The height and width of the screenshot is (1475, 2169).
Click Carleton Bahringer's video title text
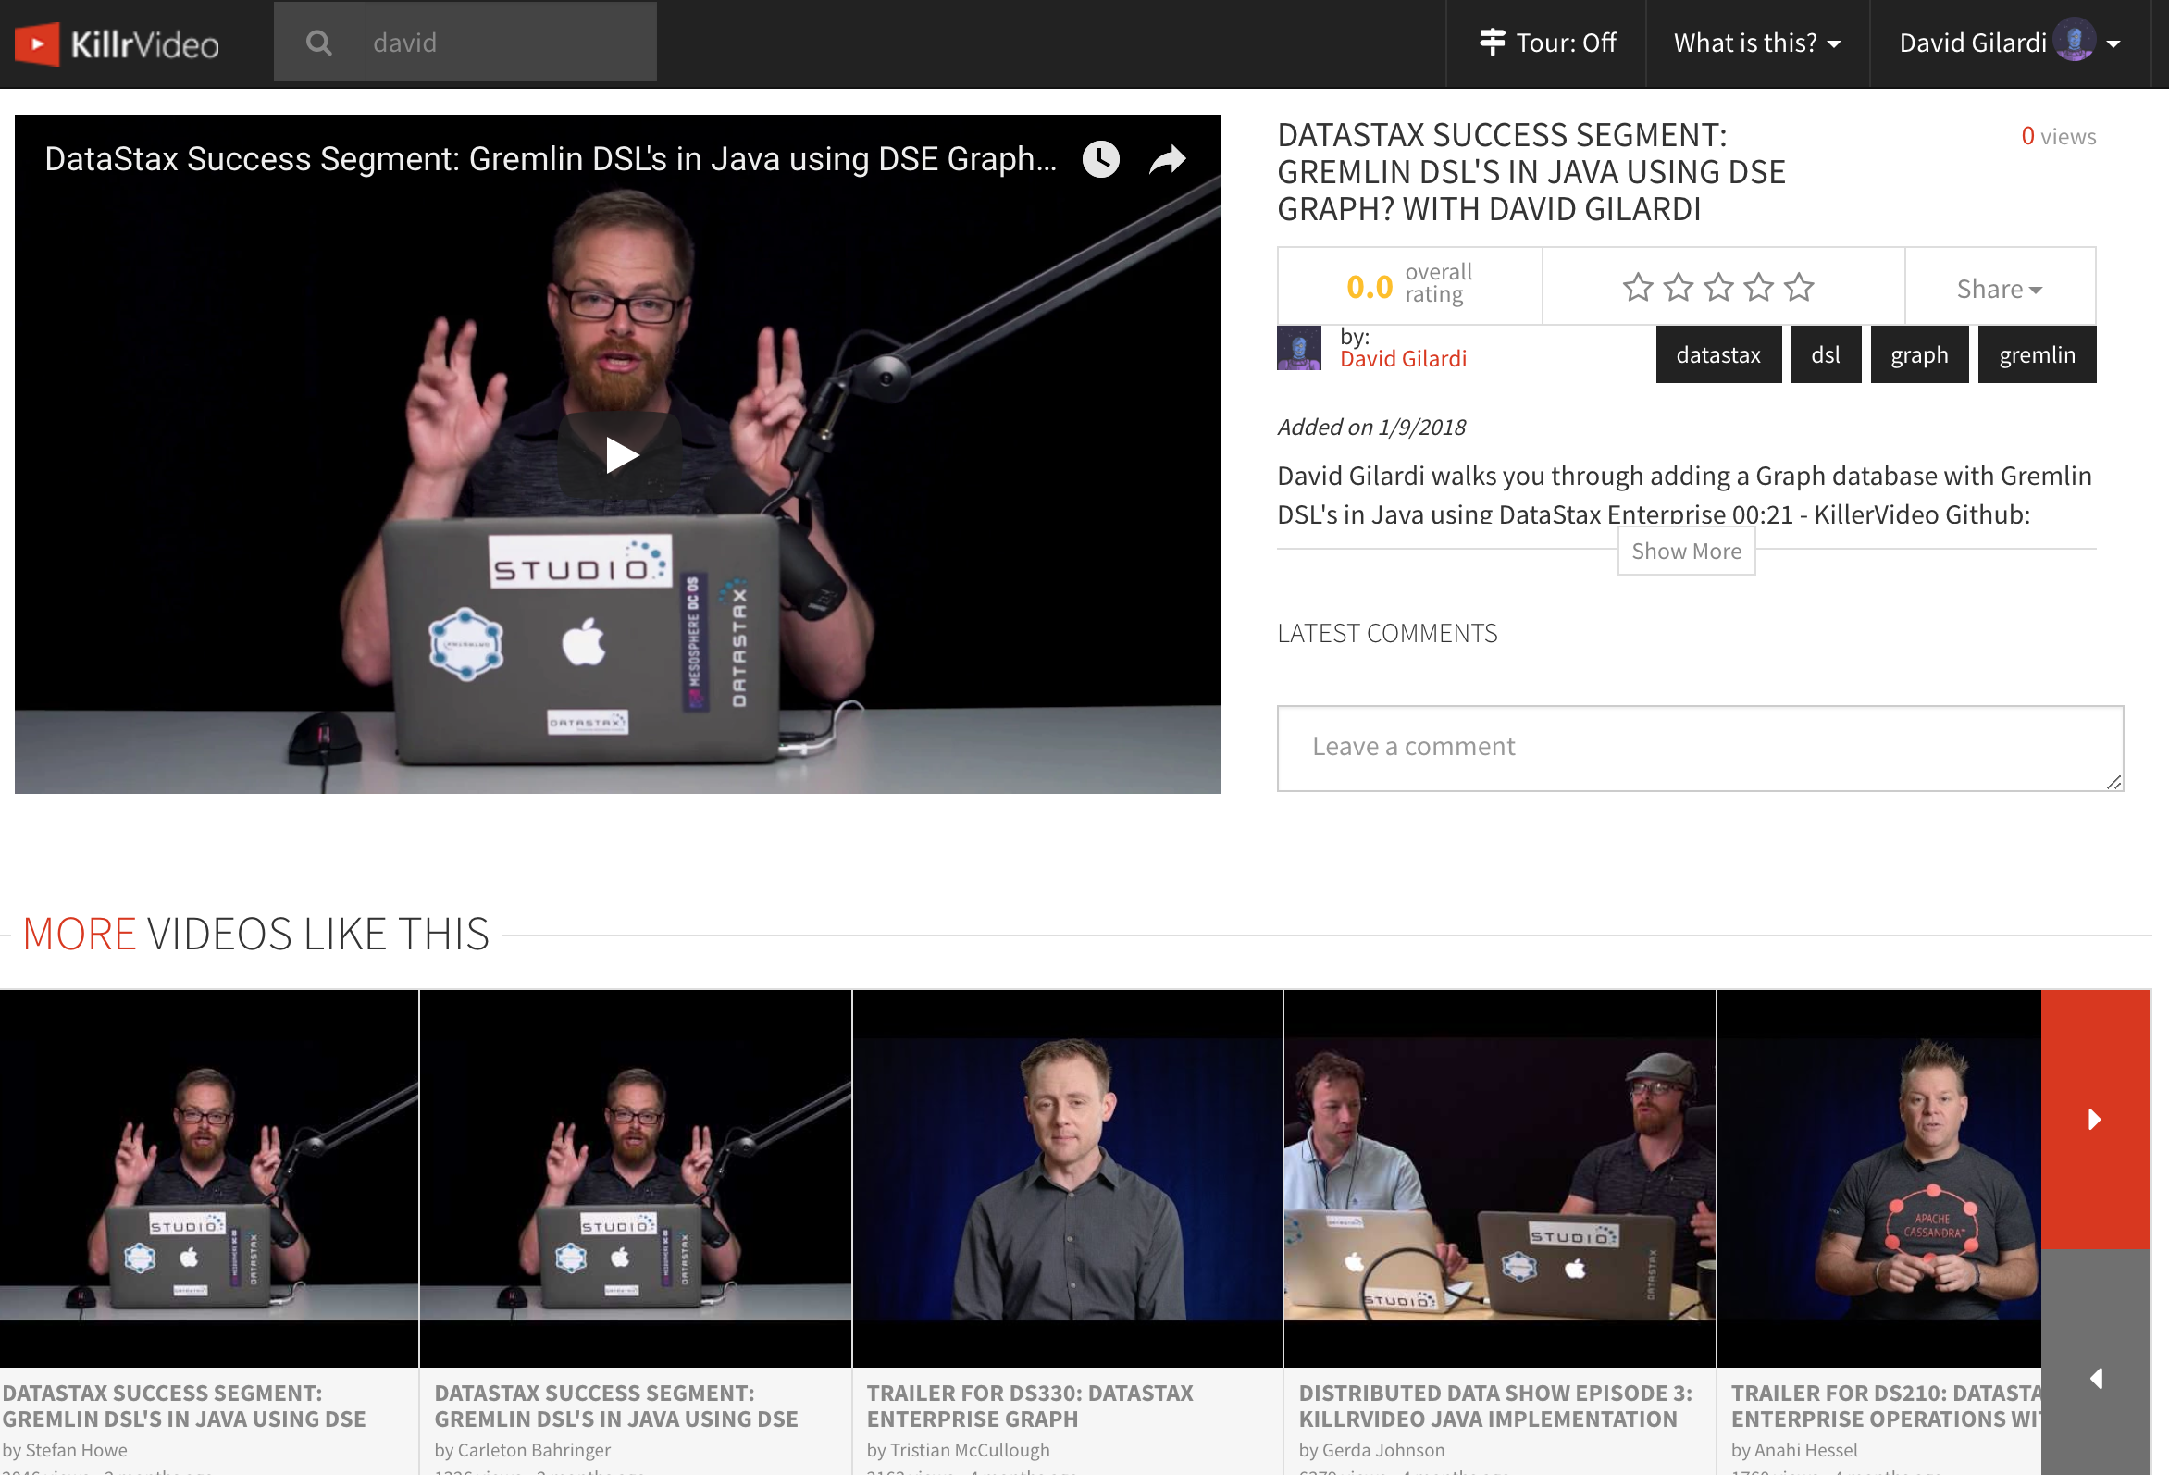point(616,1405)
